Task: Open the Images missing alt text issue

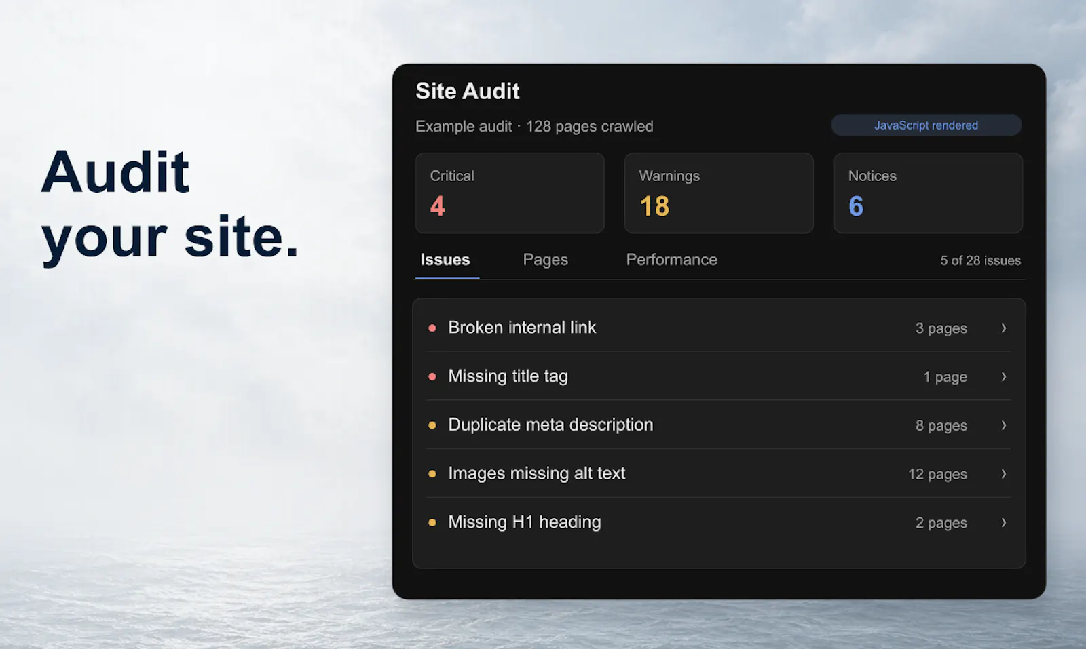Action: point(719,473)
